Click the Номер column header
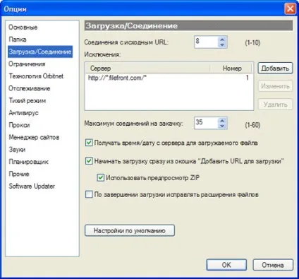Image resolution: width=299 pixels, height=279 pixels. tap(231, 69)
